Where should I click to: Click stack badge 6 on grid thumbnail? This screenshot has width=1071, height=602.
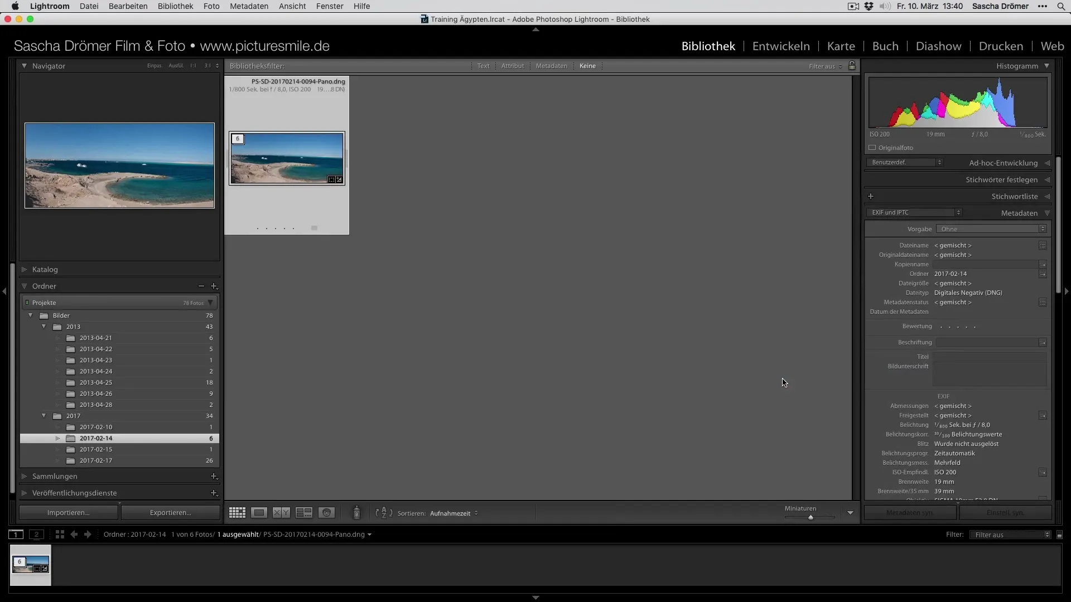coord(238,139)
